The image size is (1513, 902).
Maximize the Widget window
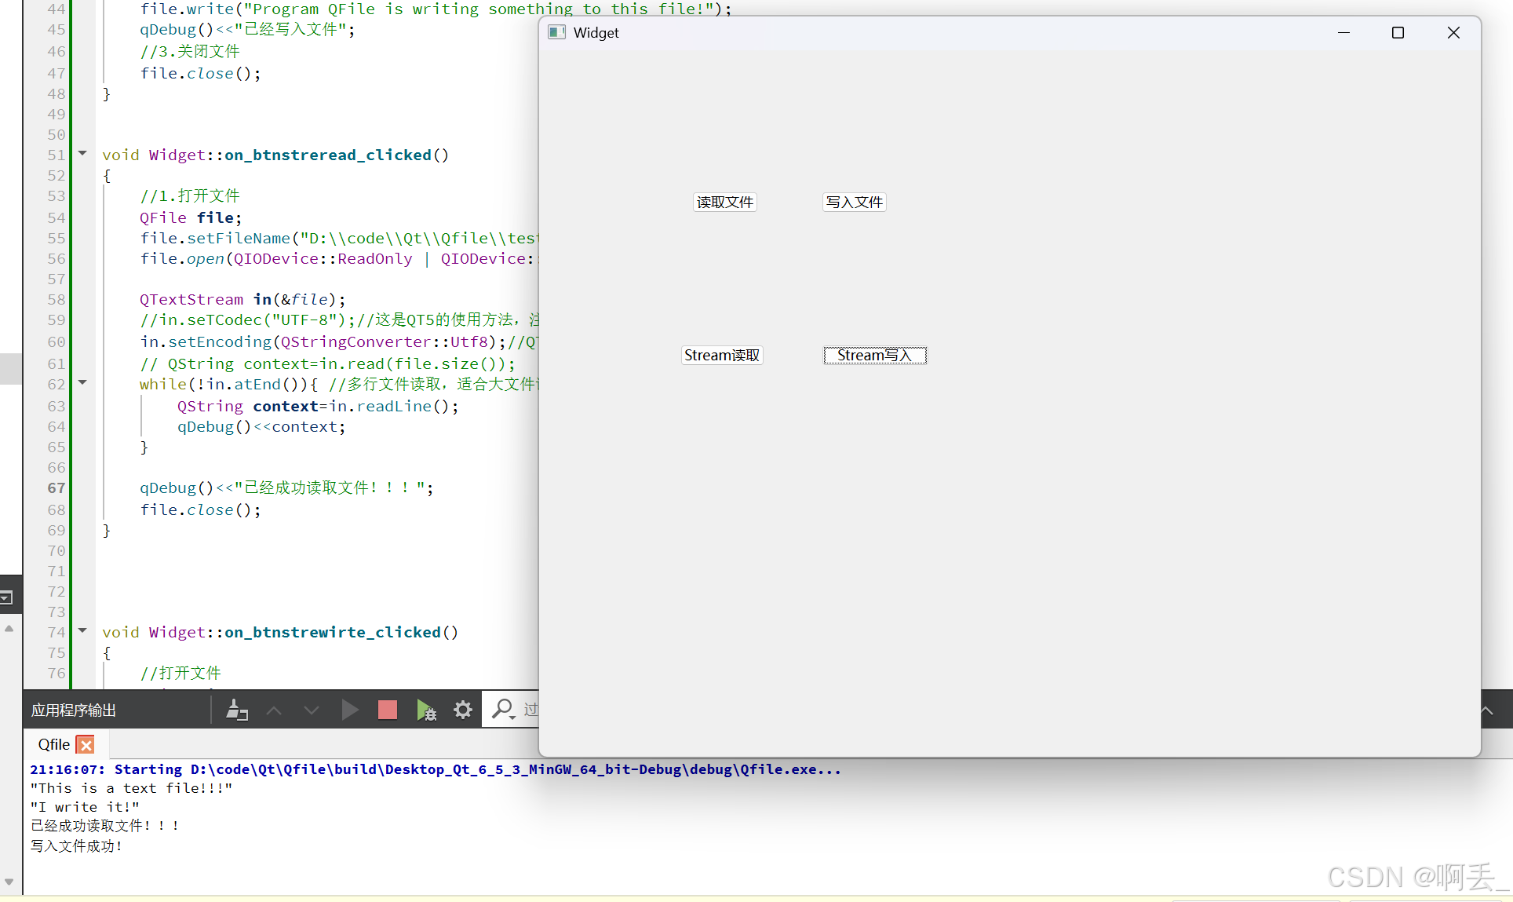click(1398, 33)
